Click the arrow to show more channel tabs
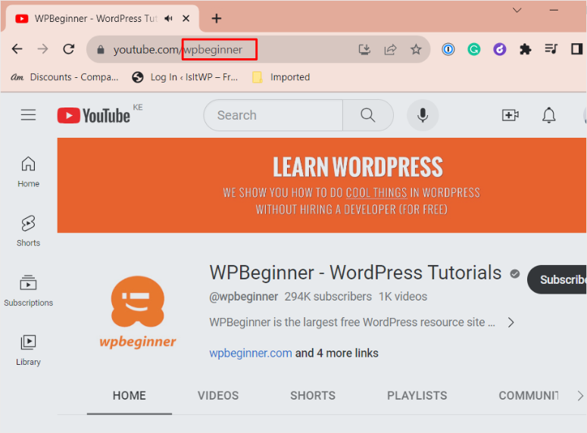The height and width of the screenshot is (433, 587). pos(580,396)
